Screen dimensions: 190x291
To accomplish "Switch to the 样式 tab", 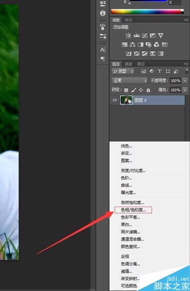I will 128,20.
